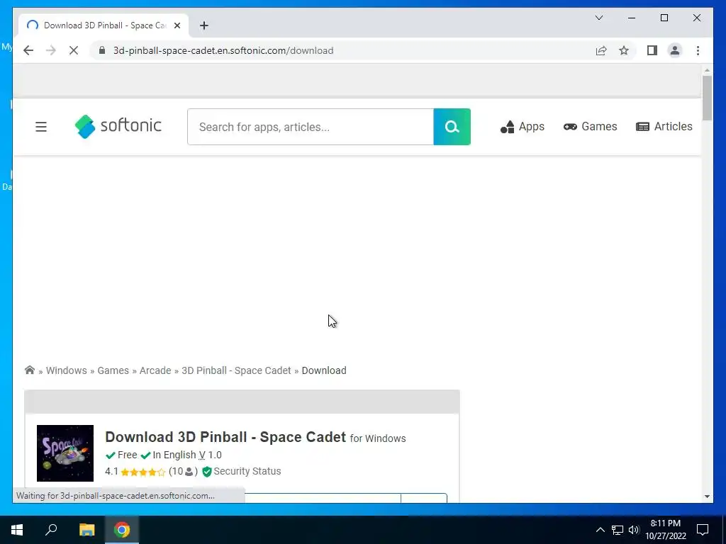726x544 pixels.
Task: Click the 'Free' label with checkmark
Action: (122, 455)
